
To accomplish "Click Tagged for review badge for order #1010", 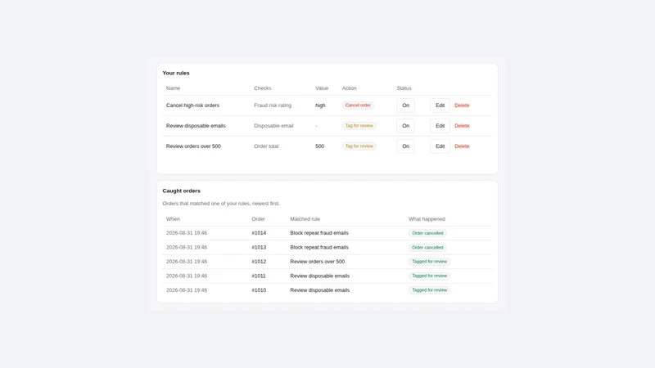I will (x=429, y=290).
